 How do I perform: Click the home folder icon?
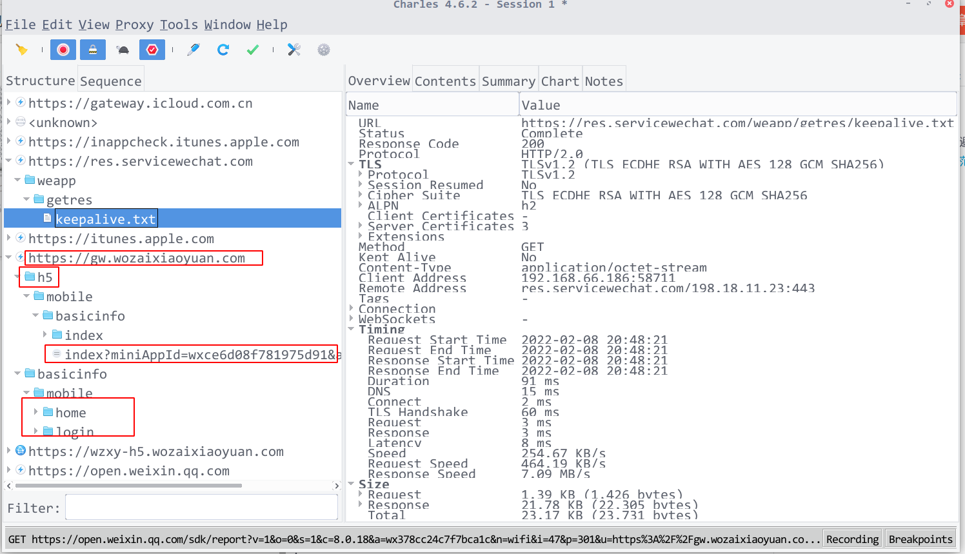click(48, 412)
